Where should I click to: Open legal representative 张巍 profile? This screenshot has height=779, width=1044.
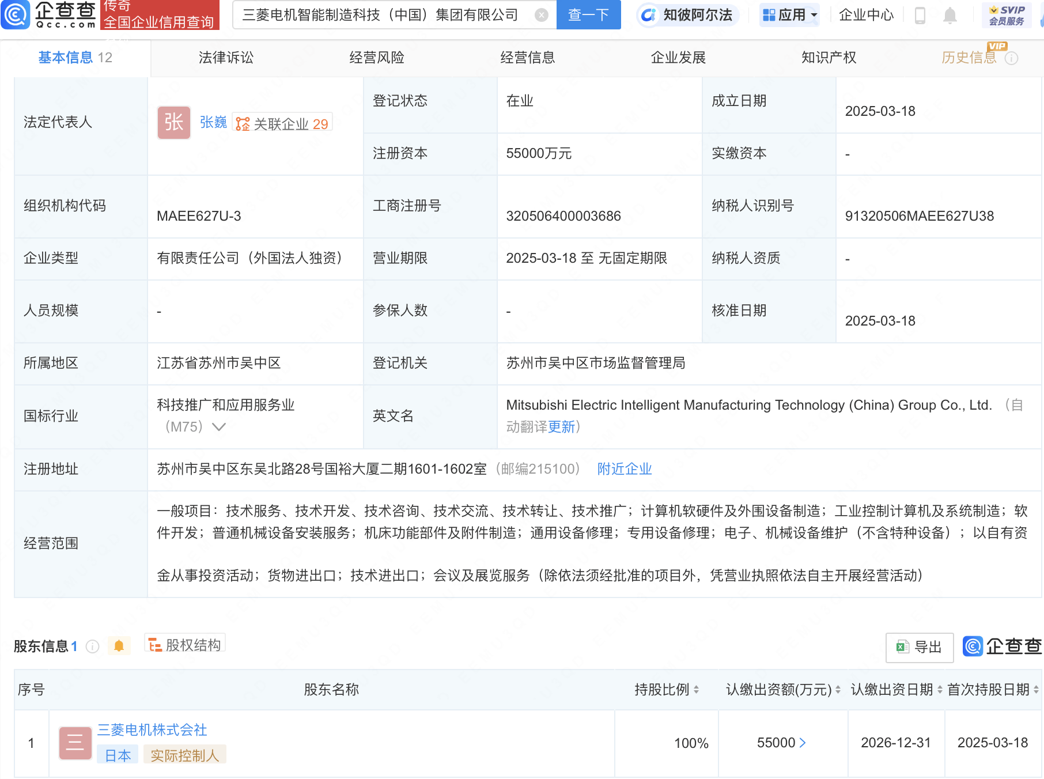213,122
